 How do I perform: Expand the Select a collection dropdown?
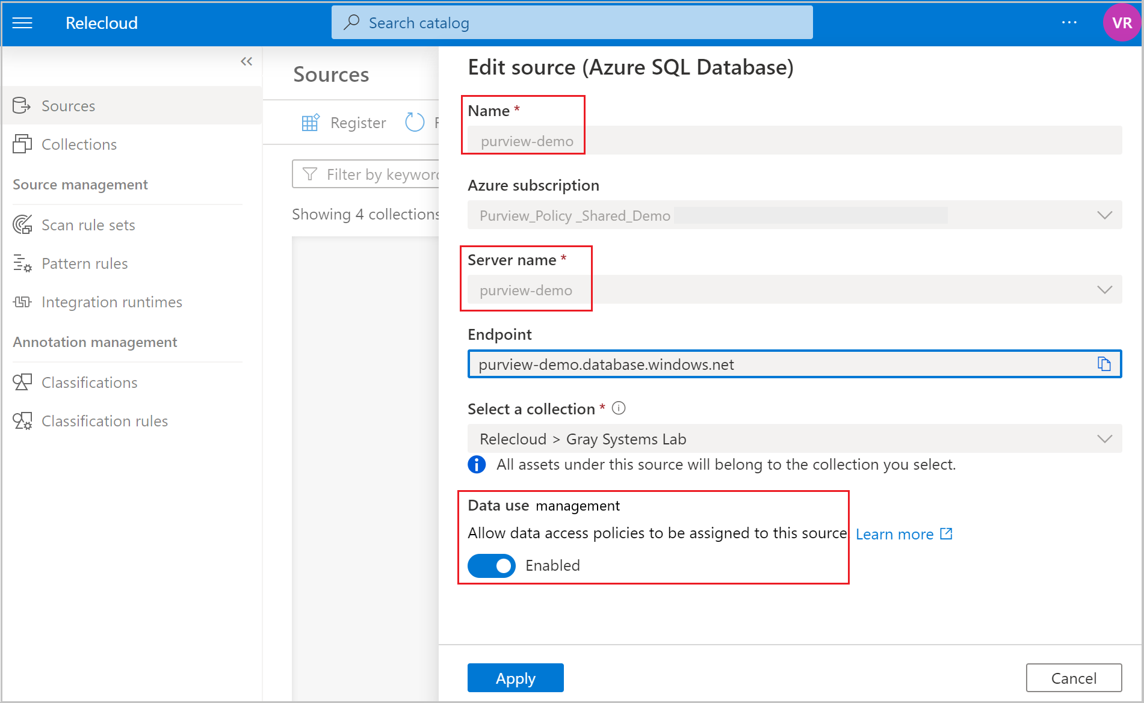(1104, 438)
